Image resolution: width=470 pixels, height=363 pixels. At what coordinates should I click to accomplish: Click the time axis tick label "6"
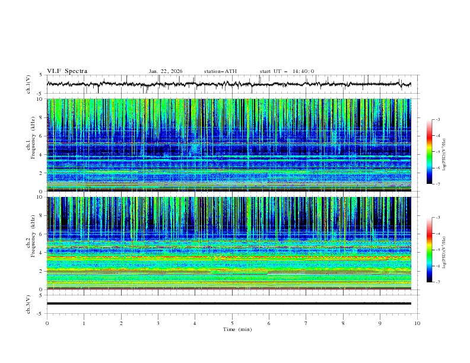(269, 323)
